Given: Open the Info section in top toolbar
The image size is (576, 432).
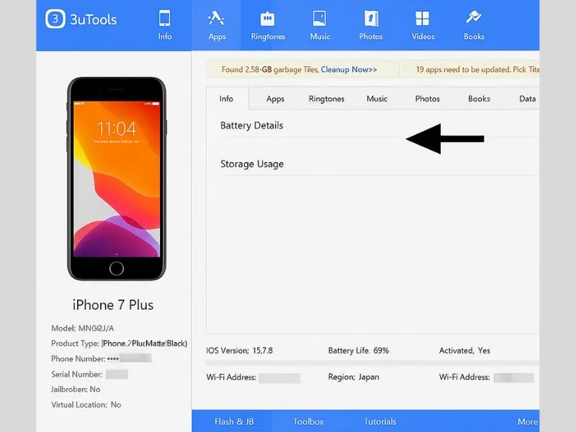Looking at the screenshot, I should 165,25.
